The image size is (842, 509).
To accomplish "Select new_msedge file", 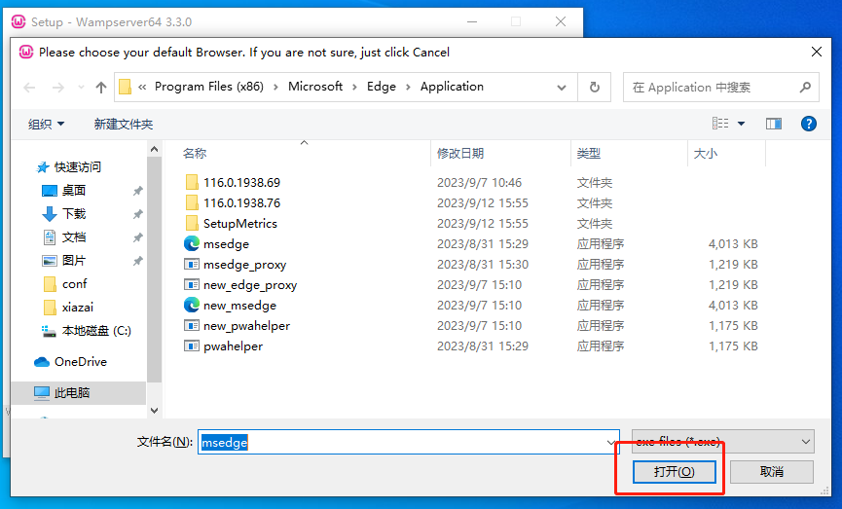I will point(239,305).
